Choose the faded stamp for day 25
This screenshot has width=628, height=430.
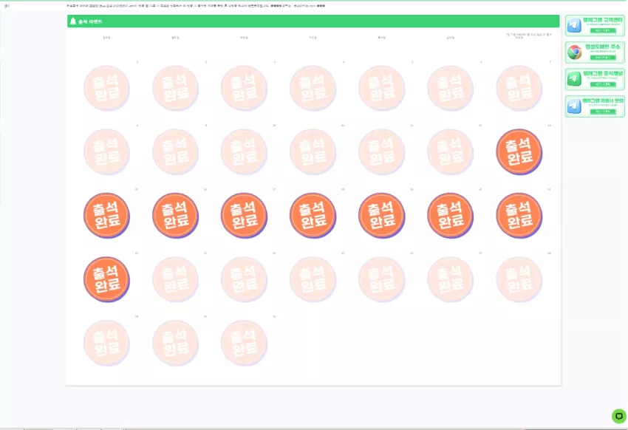(313, 279)
